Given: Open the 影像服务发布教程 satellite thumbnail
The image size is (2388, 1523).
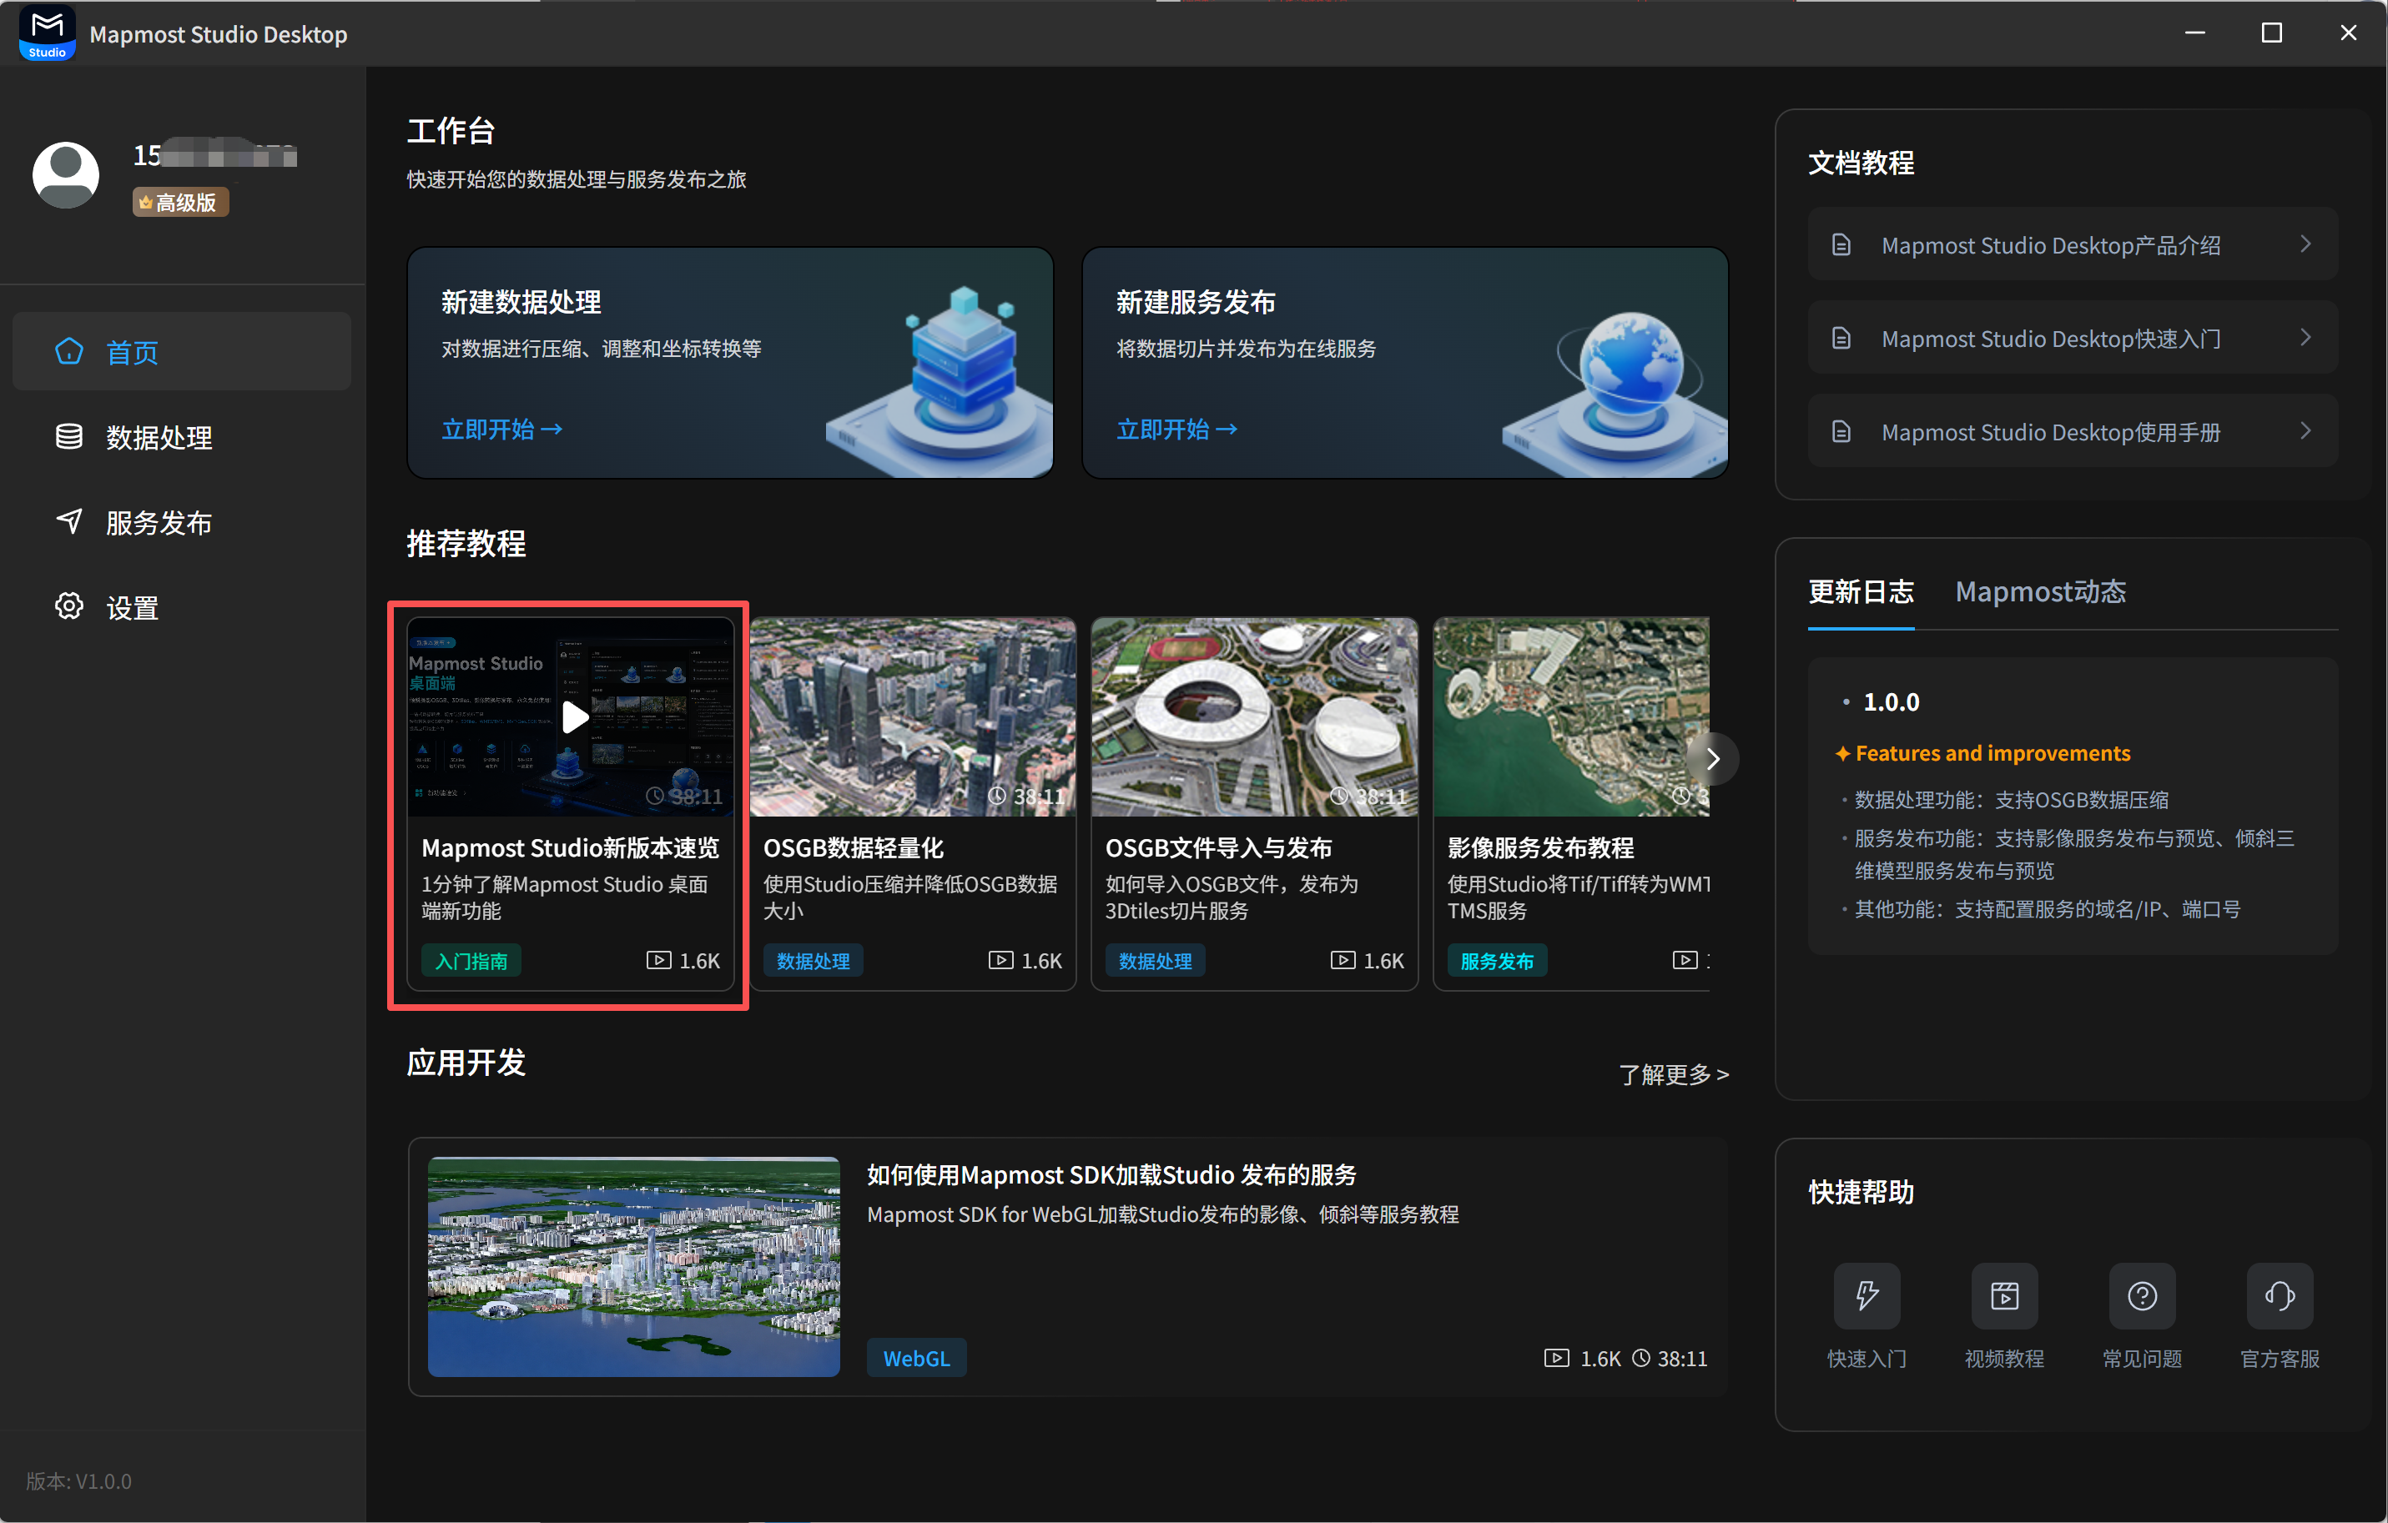Looking at the screenshot, I should coord(1572,717).
